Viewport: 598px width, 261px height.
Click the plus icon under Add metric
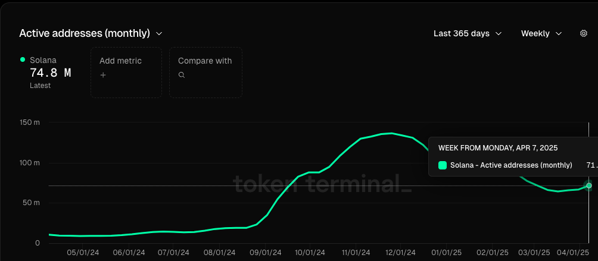[x=103, y=75]
